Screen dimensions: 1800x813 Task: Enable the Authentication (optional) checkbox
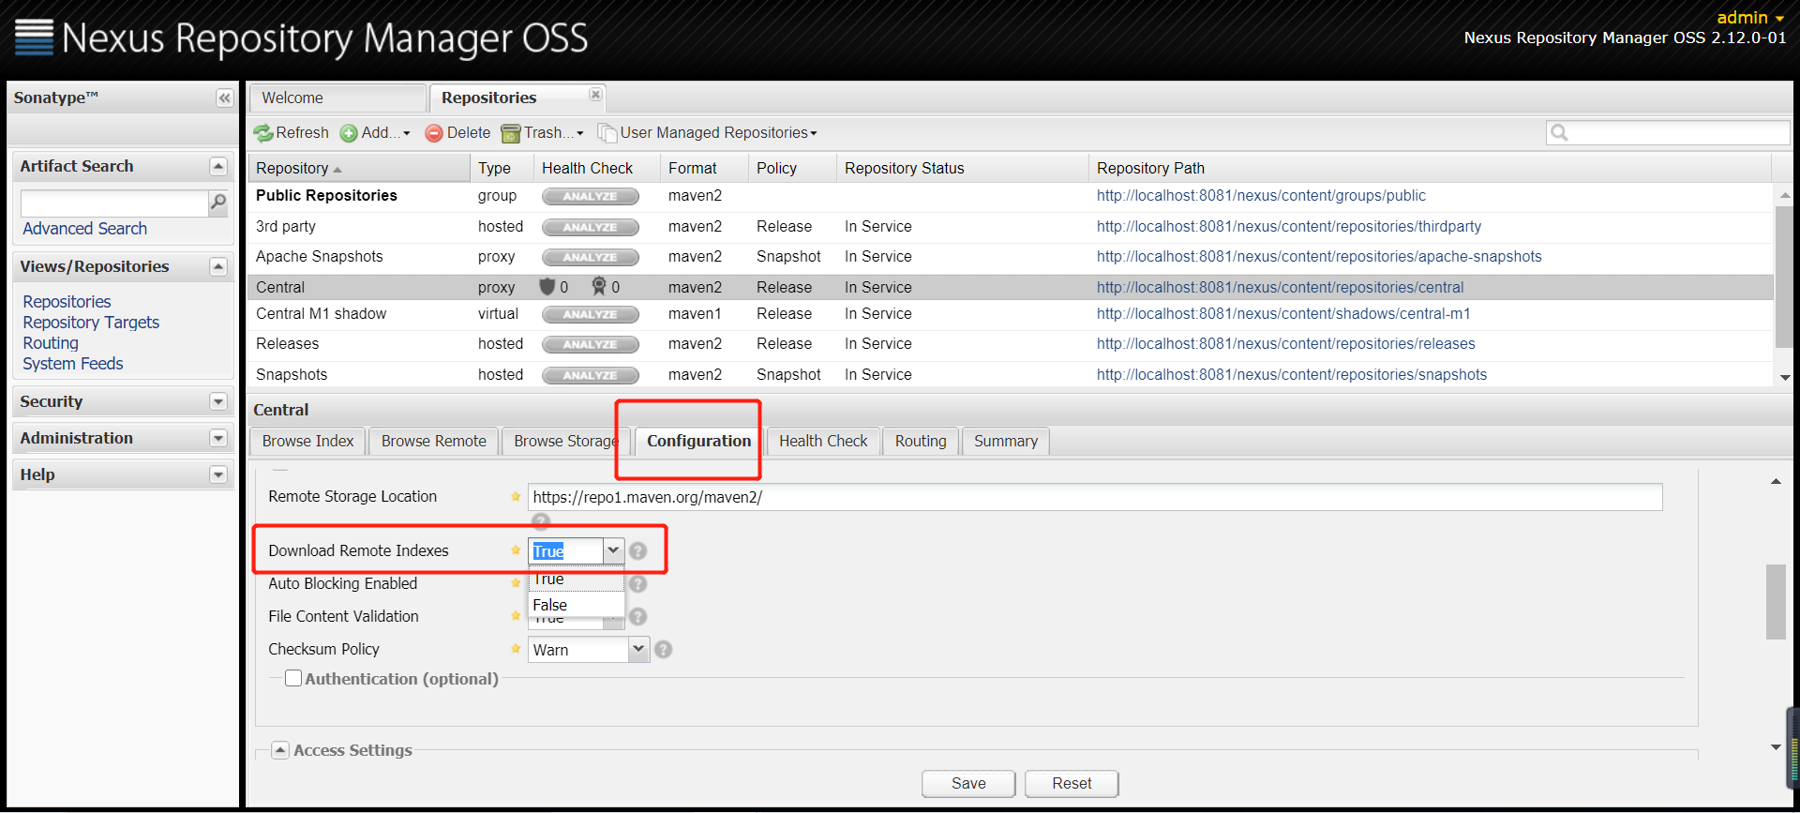point(293,678)
